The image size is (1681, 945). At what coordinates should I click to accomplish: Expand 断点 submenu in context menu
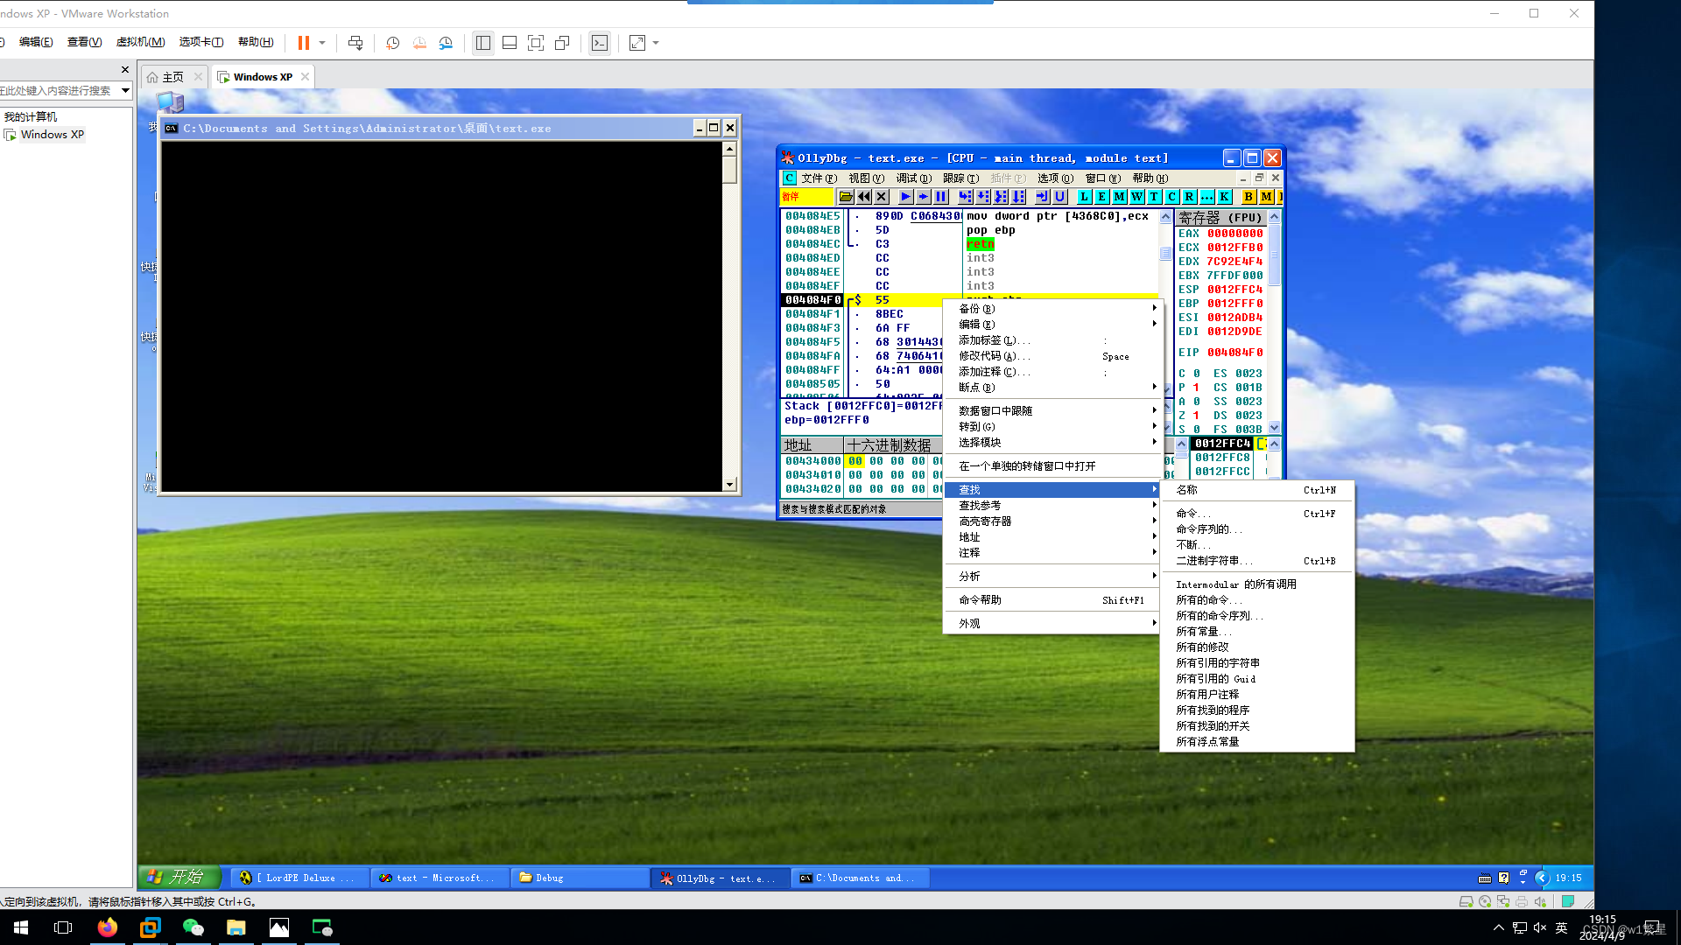pyautogui.click(x=1054, y=387)
